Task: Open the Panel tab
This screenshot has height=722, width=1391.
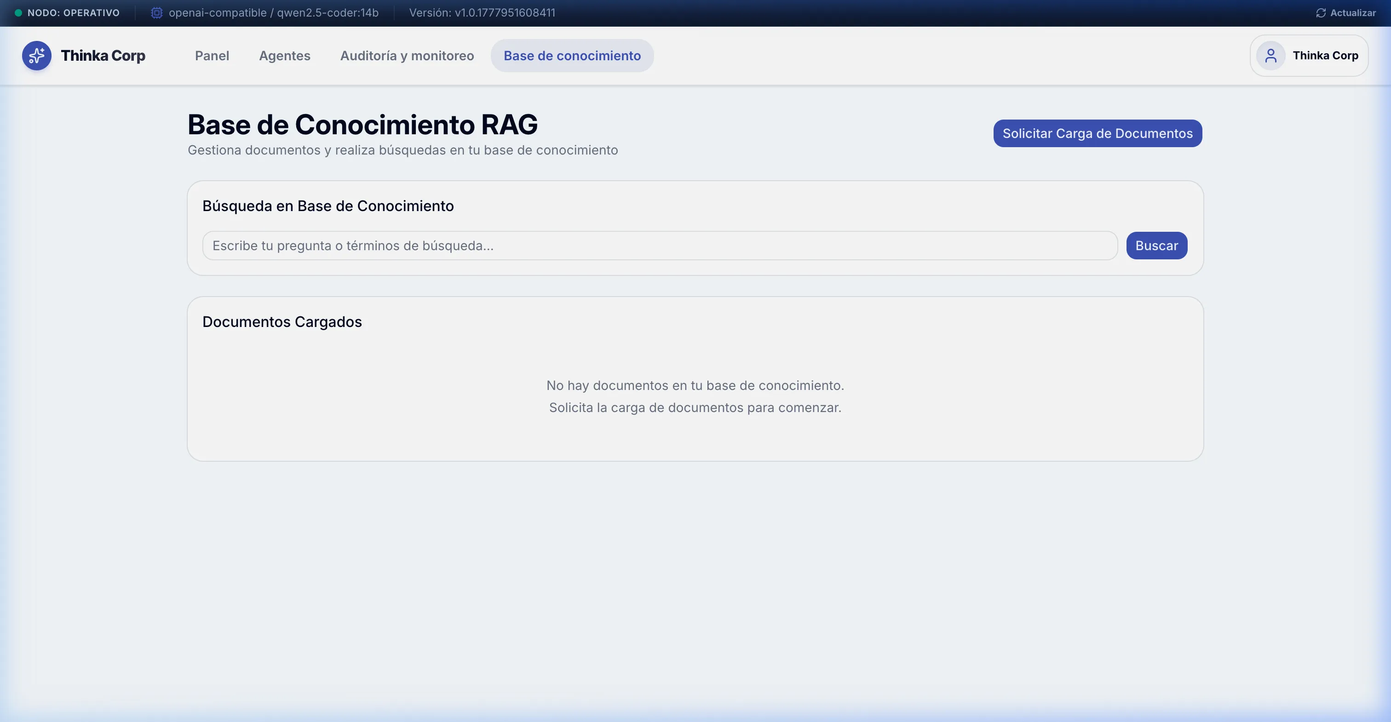Action: click(212, 56)
